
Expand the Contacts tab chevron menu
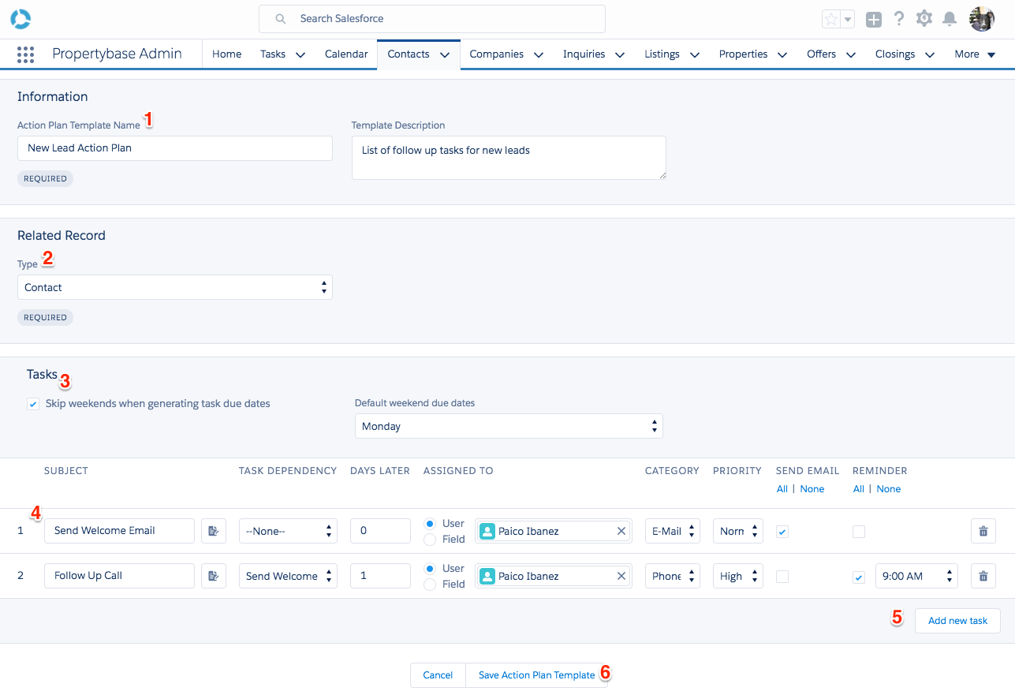point(445,55)
